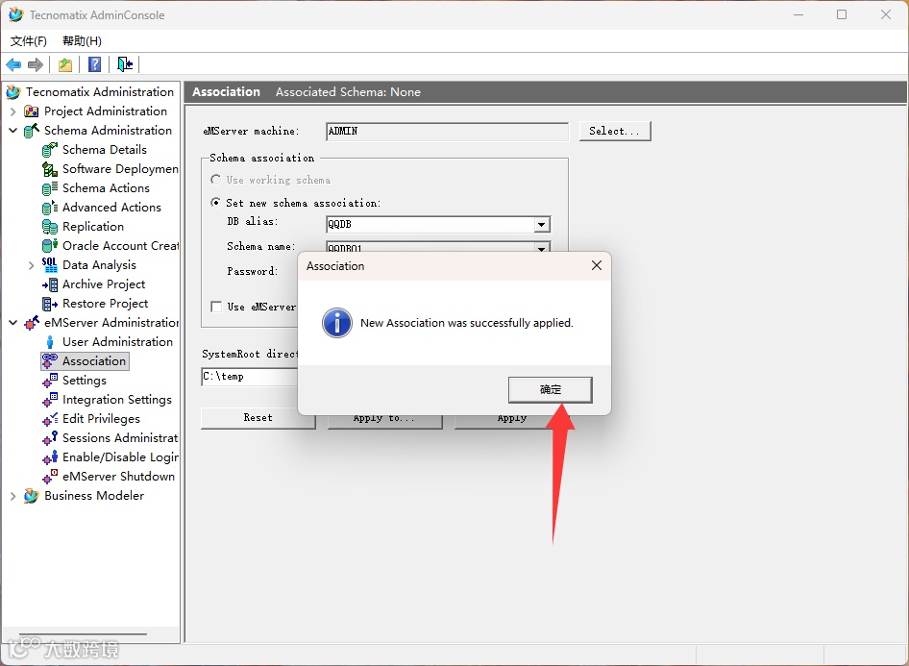Screen dimensions: 909x666
Task: Click the SystemRoot directory field
Action: click(249, 377)
